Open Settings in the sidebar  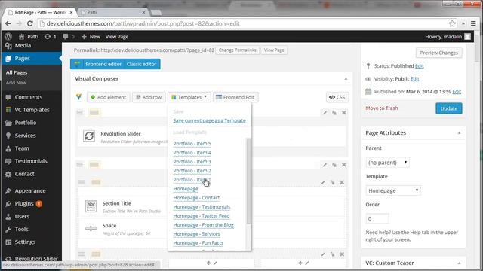click(x=25, y=242)
